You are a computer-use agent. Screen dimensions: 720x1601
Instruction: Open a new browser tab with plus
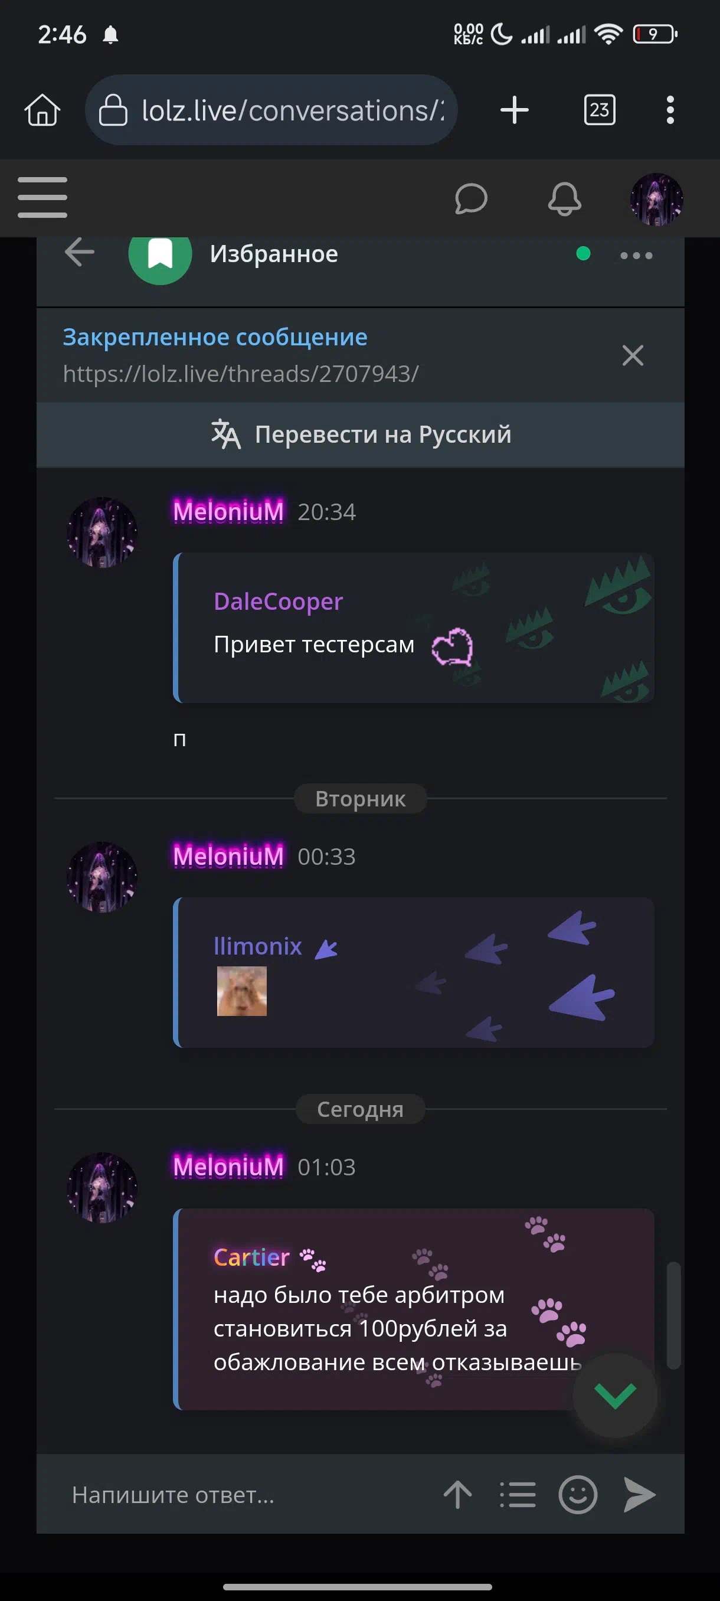pos(515,110)
